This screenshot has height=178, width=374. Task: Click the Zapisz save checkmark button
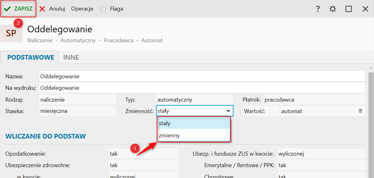coord(18,9)
